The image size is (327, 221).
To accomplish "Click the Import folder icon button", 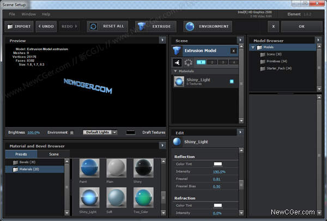I will coord(10,27).
